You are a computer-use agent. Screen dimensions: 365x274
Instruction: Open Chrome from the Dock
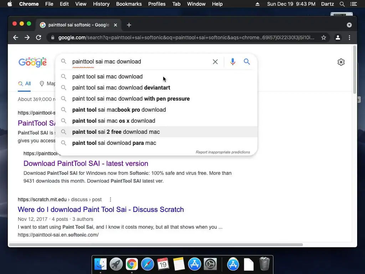click(132, 264)
